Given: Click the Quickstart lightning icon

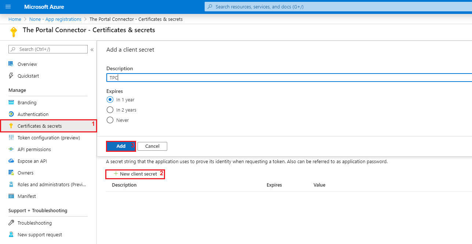Looking at the screenshot, I should 11,76.
